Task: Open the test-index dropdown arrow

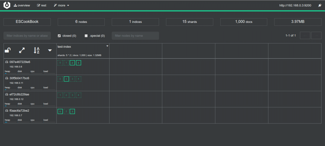Action: 107,46
